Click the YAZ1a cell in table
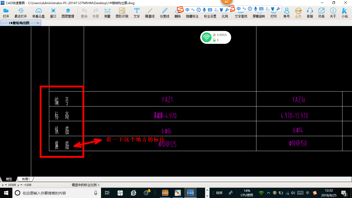Viewport: 352px width, 198px height. pyautogui.click(x=299, y=100)
